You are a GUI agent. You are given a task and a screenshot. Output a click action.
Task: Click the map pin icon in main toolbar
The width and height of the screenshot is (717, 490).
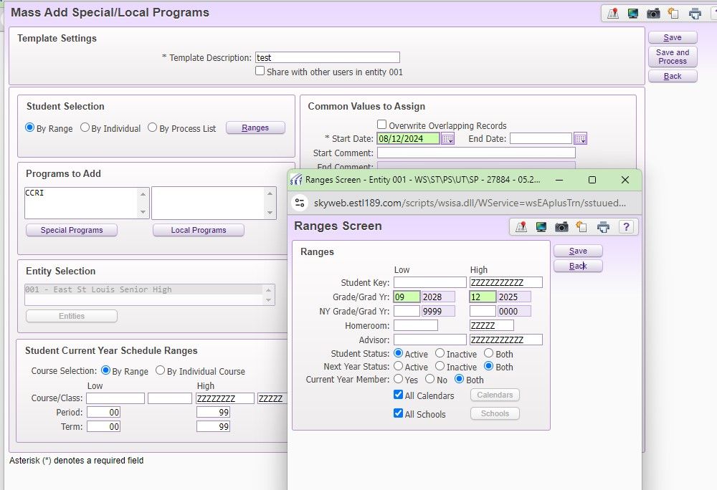click(x=613, y=14)
